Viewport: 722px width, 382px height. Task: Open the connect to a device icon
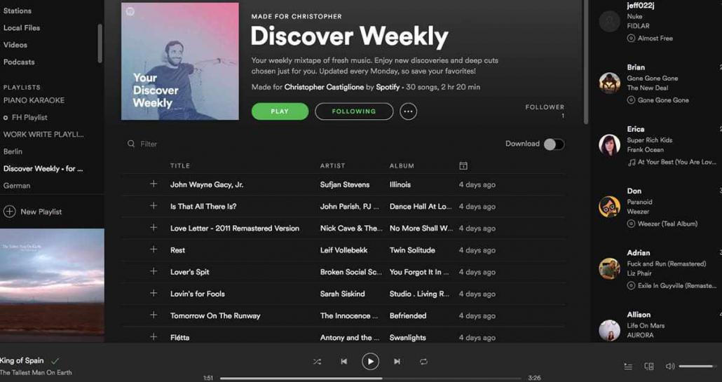[649, 367]
